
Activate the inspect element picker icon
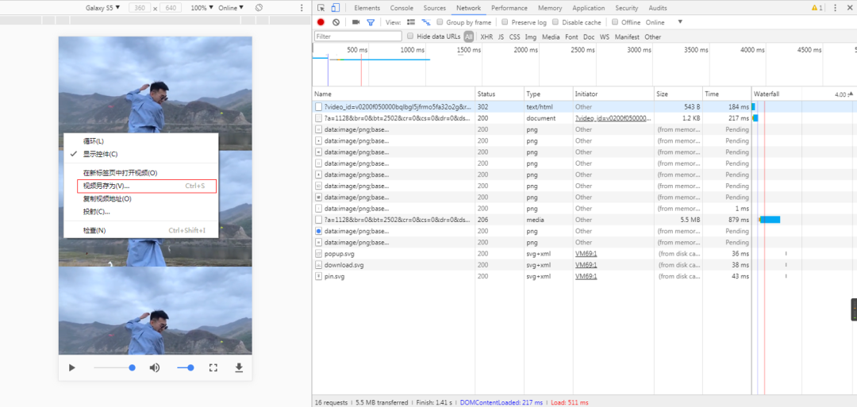coord(321,8)
